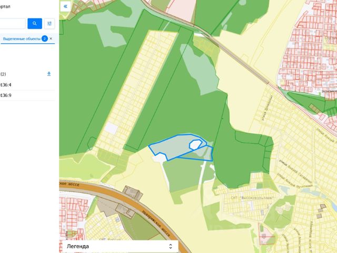Expand the Легенда panel
This screenshot has width=337, height=253.
coord(120,246)
